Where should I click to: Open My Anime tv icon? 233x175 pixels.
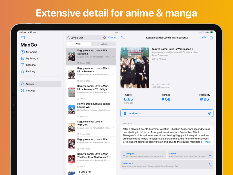(23, 52)
